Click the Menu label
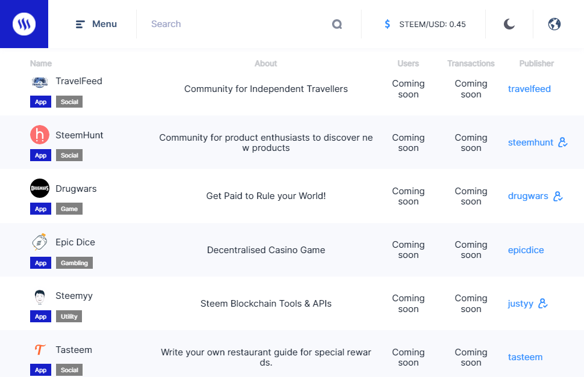 point(104,24)
